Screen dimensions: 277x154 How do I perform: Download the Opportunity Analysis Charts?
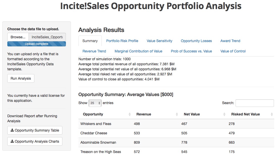(x=35, y=141)
